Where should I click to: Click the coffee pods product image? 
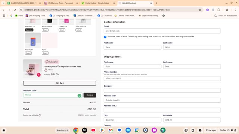coord(32,68)
